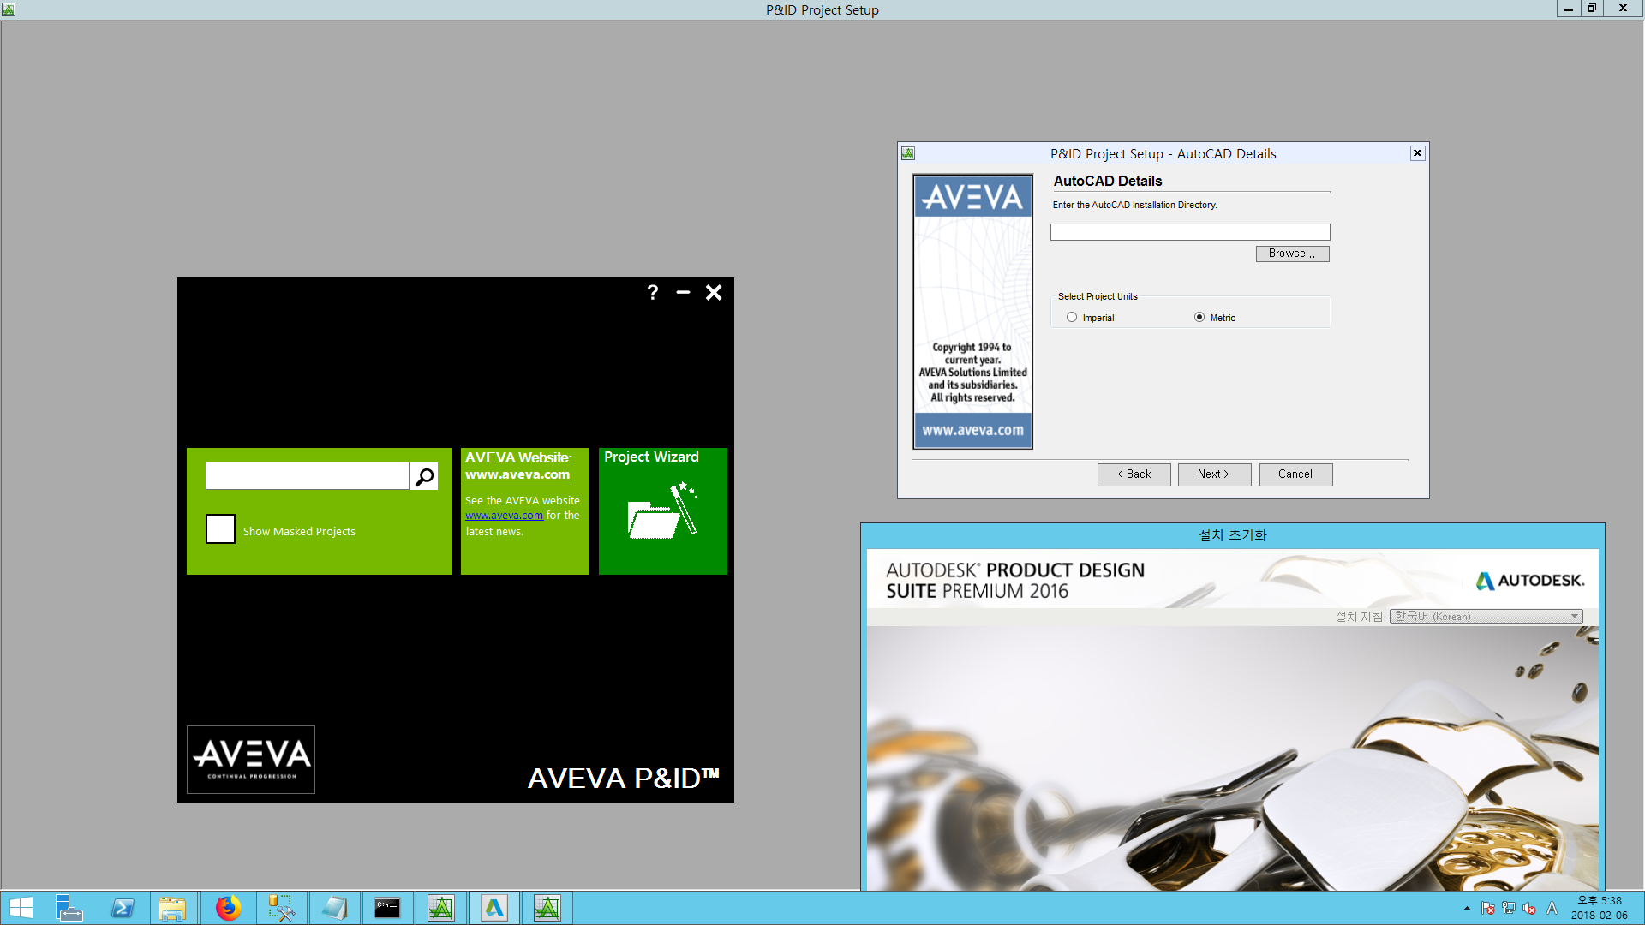This screenshot has height=925, width=1645.
Task: Open Server Manager from the taskbar
Action: 69,908
